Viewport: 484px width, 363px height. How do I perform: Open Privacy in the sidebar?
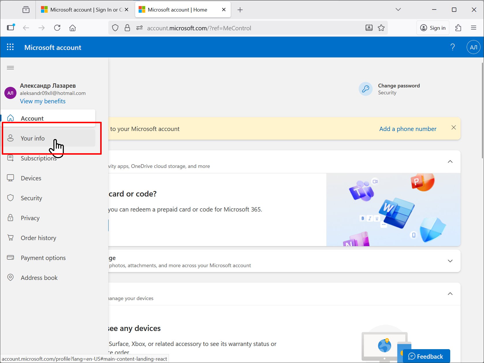[x=49, y=218]
